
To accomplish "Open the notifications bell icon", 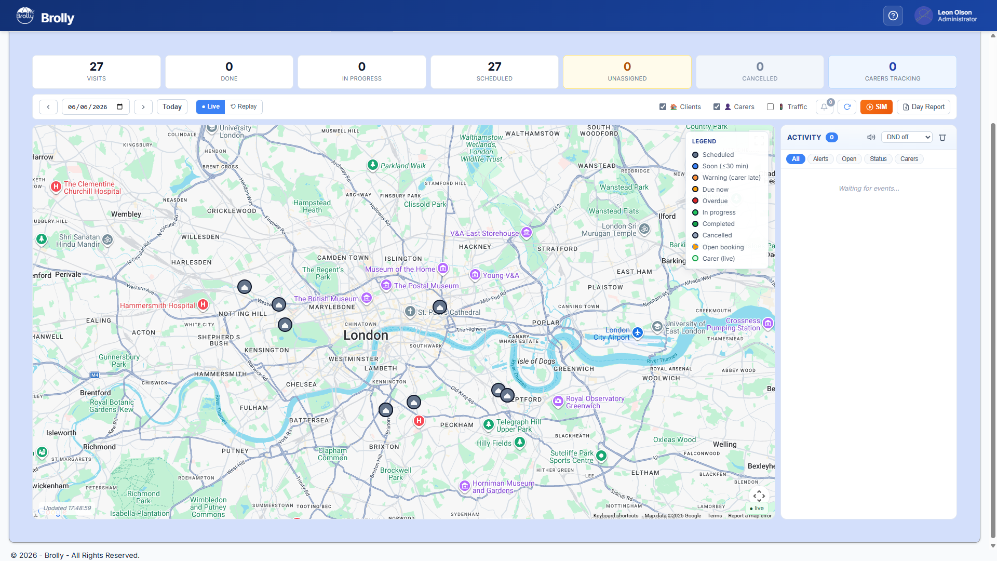I will click(824, 107).
